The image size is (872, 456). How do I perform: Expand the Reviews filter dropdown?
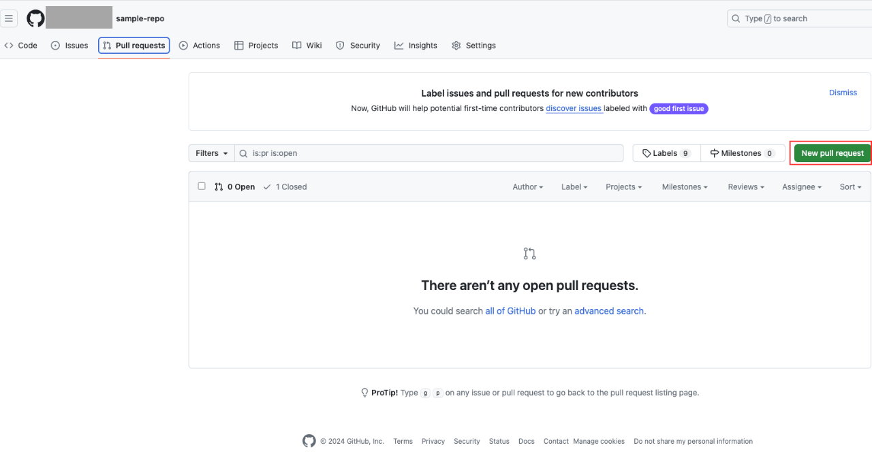tap(746, 186)
